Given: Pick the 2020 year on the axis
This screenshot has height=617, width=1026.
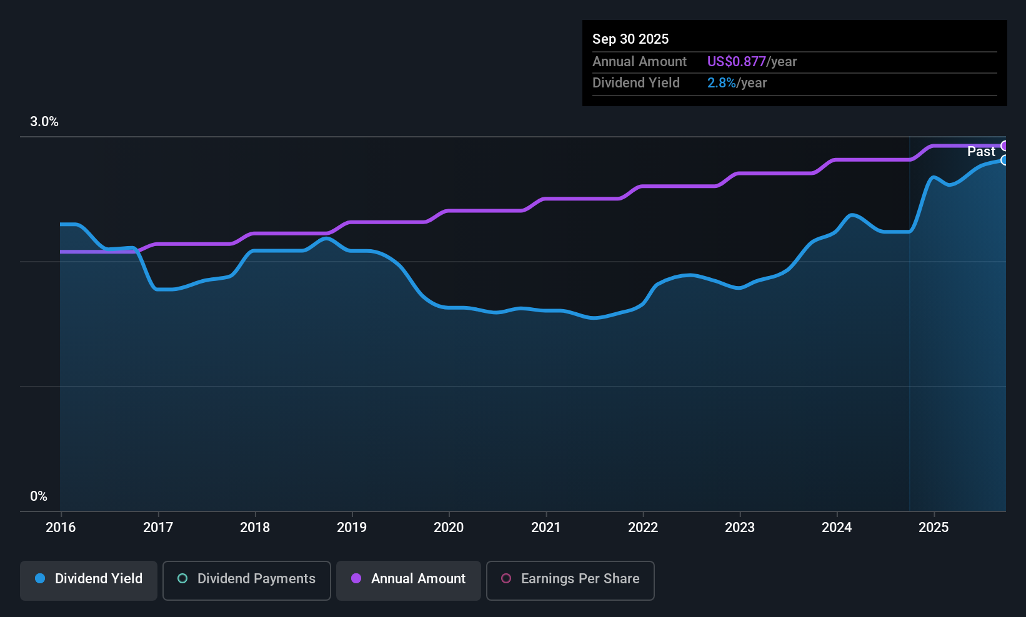Looking at the screenshot, I should point(449,527).
